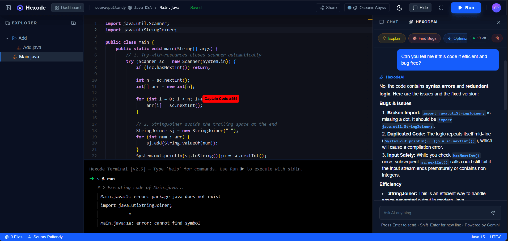Click the souravpaitandy breadcrumb
Screen dimensions: 508x241
(x=111, y=8)
